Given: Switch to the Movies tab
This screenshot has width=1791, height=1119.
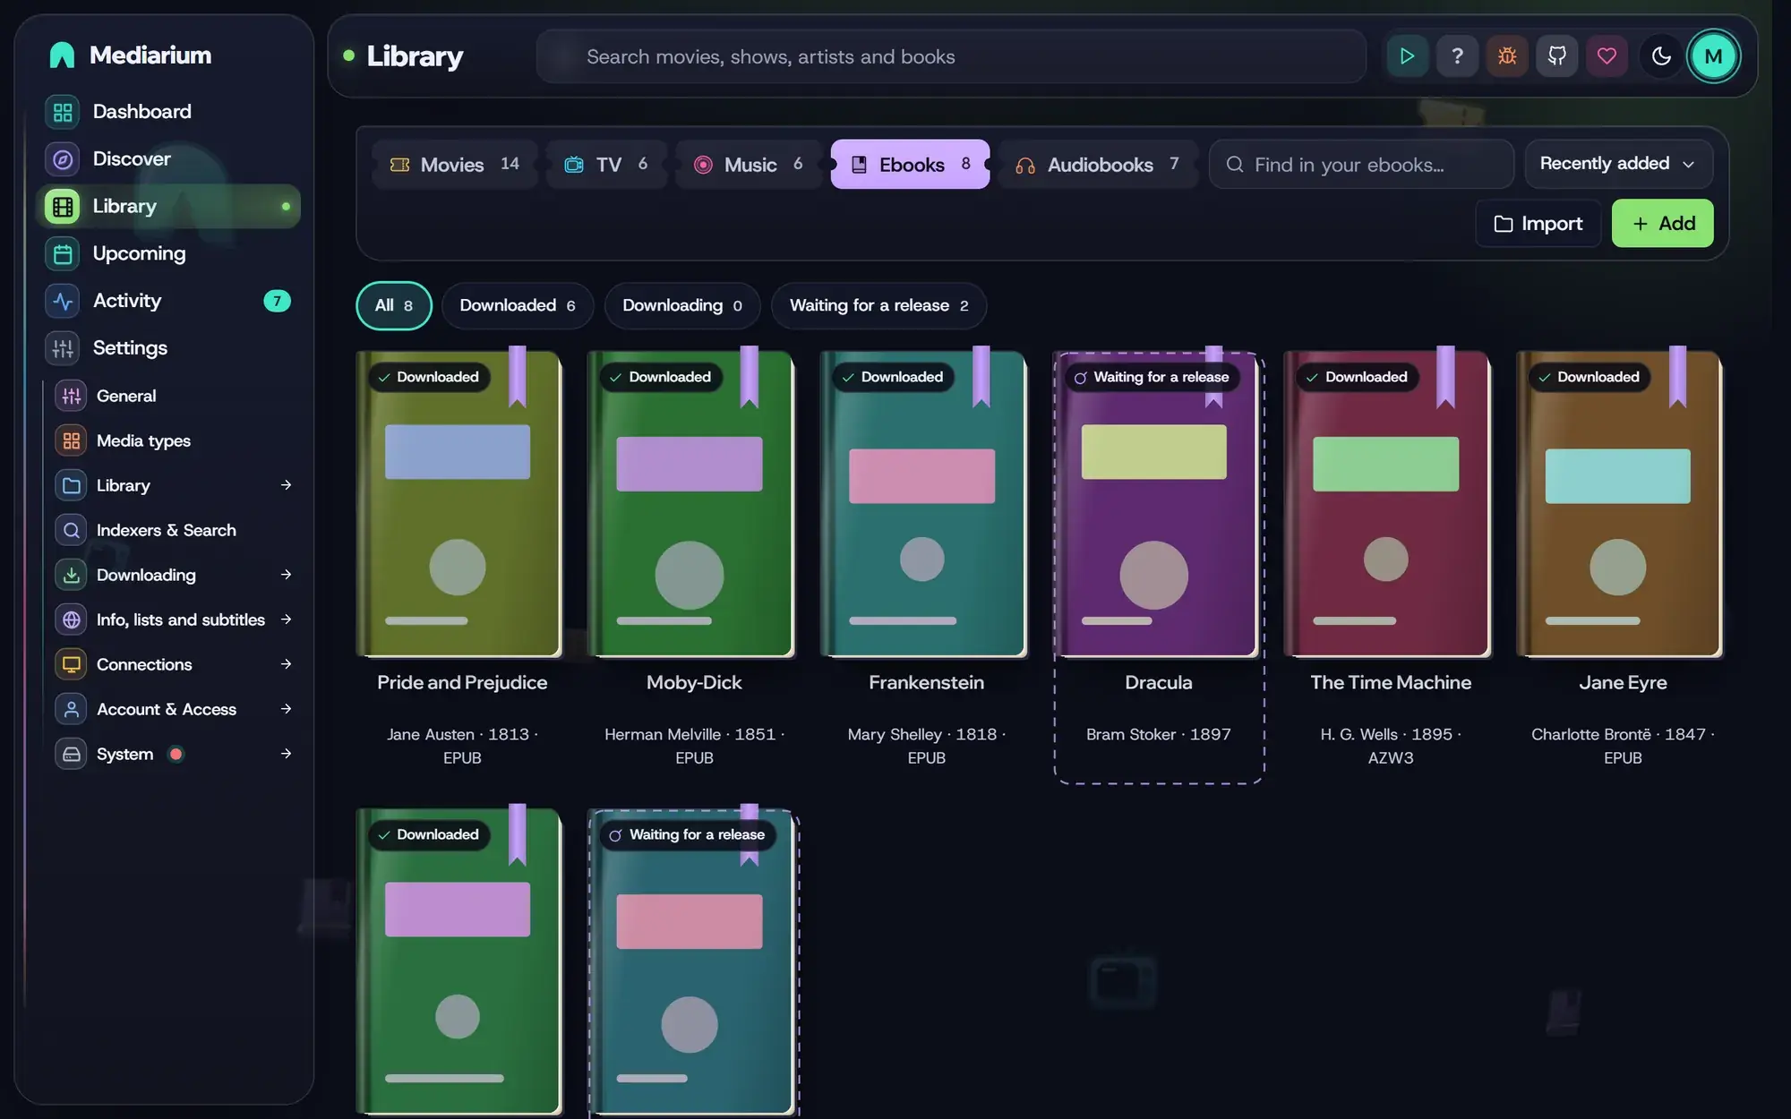Looking at the screenshot, I should pos(454,165).
